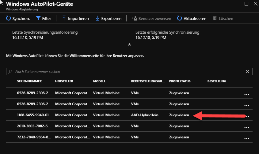Image resolution: width=259 pixels, height=154 pixels.
Task: Click the Importieren upload arrow icon
Action: click(64, 18)
